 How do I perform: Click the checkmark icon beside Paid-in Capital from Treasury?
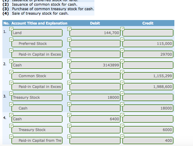(x=11, y=136)
